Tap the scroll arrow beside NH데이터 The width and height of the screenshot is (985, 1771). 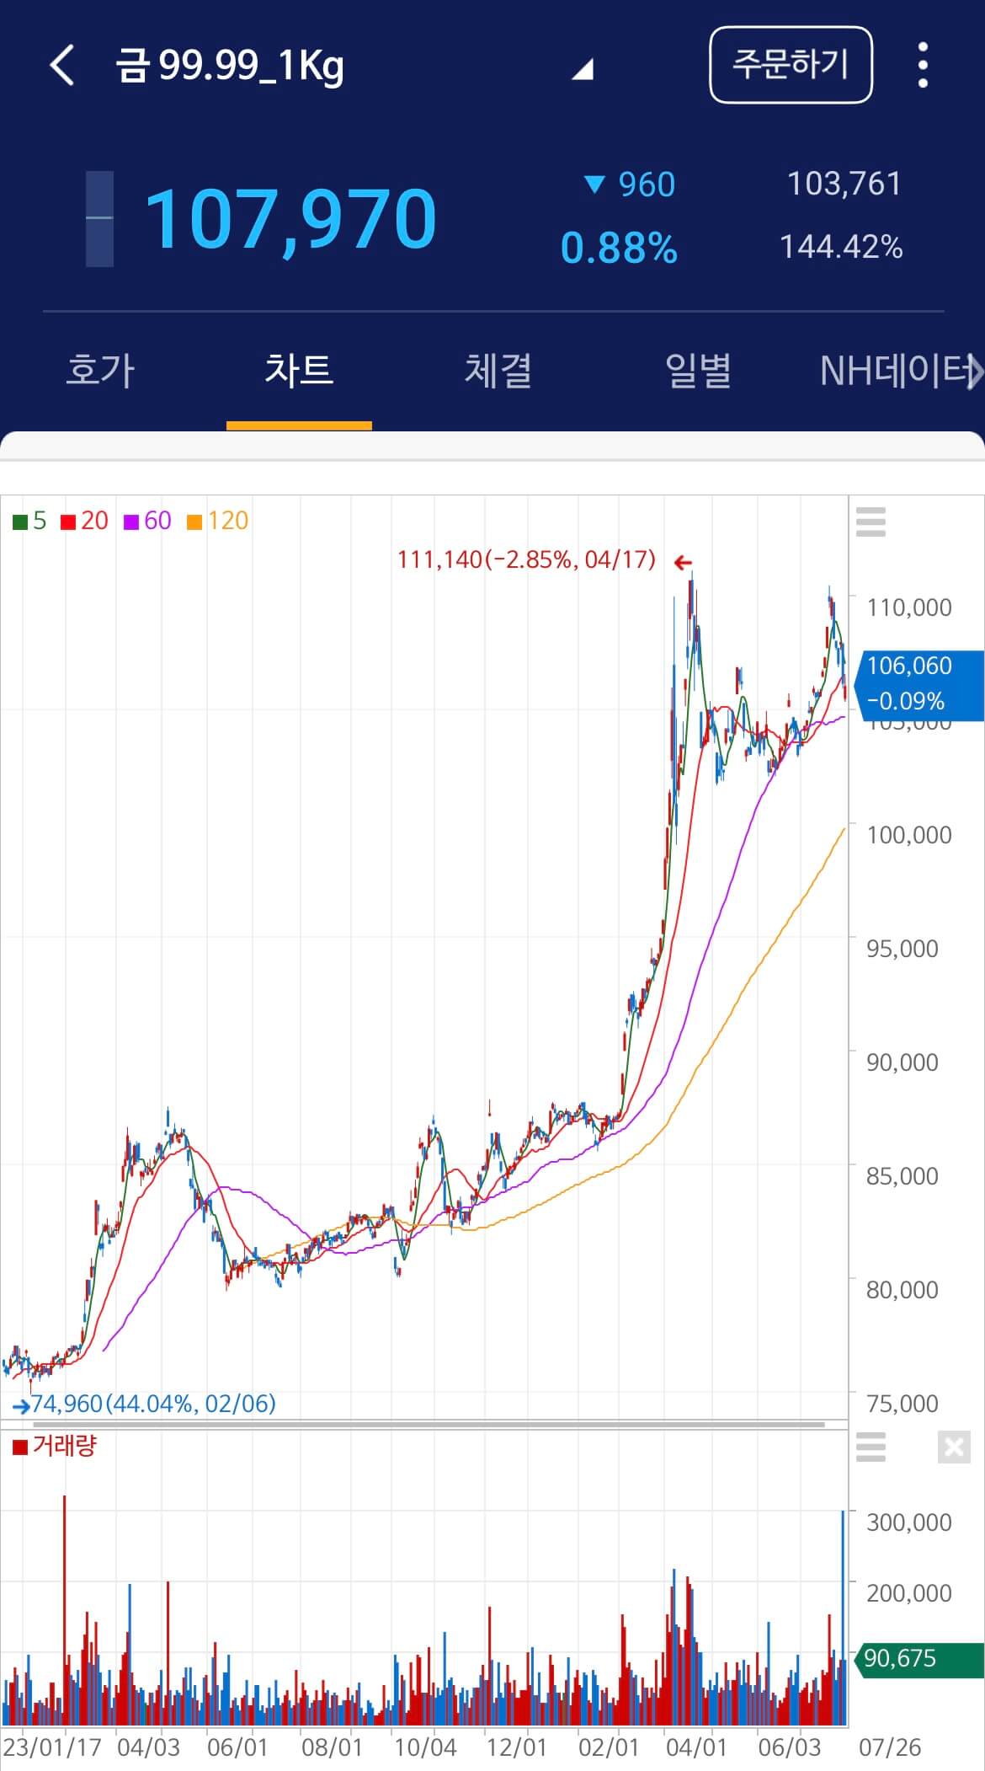coord(975,371)
